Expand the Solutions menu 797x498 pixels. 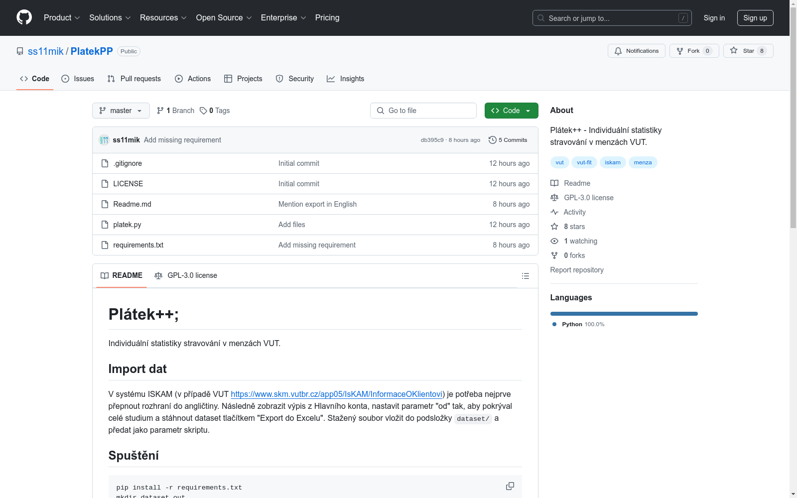[x=110, y=17]
